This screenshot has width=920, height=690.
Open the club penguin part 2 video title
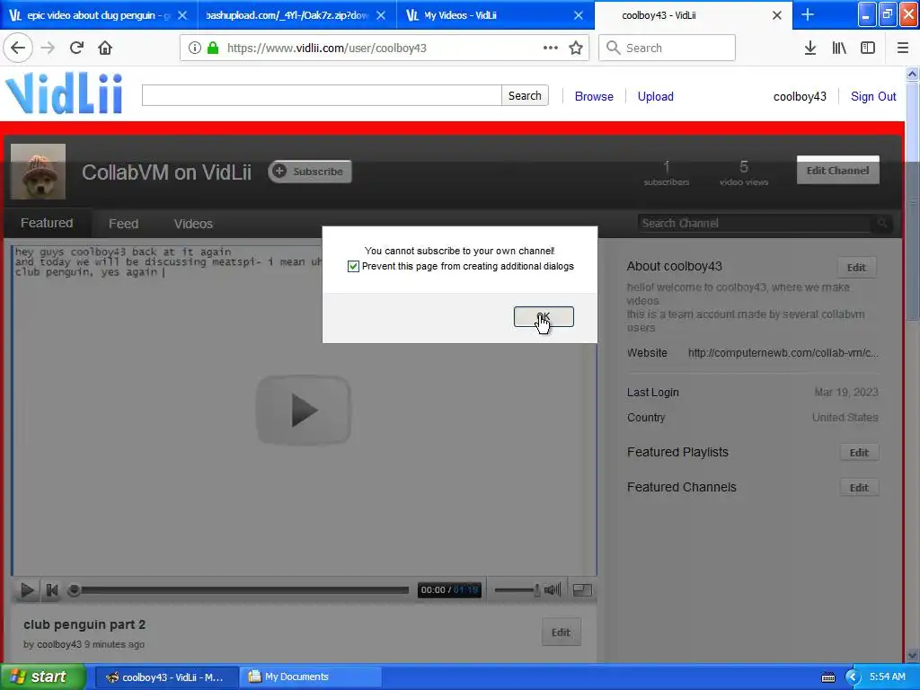84,624
